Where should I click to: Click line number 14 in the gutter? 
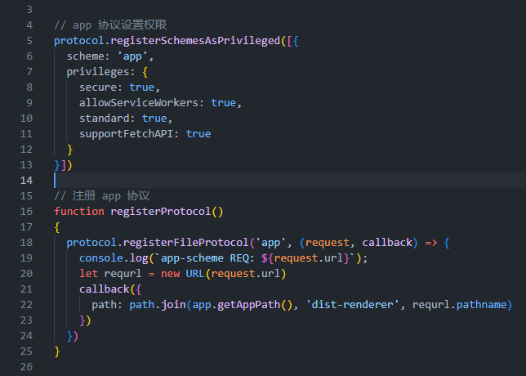[x=26, y=181]
